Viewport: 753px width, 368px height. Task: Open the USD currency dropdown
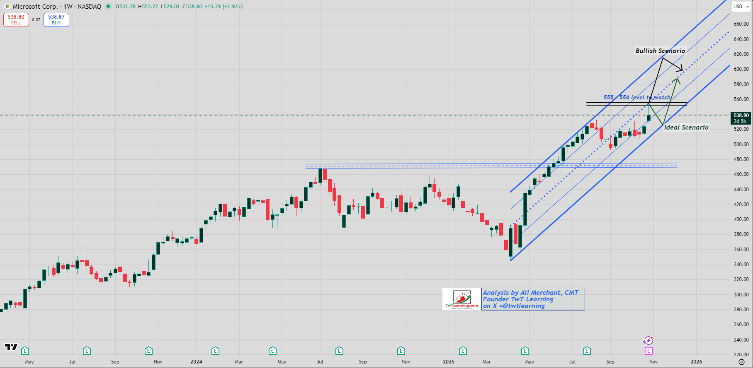coord(741,6)
